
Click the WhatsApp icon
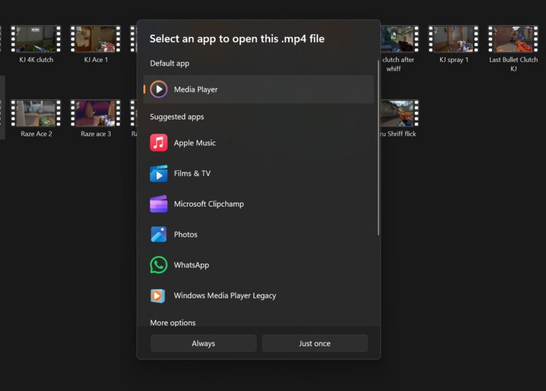point(158,265)
